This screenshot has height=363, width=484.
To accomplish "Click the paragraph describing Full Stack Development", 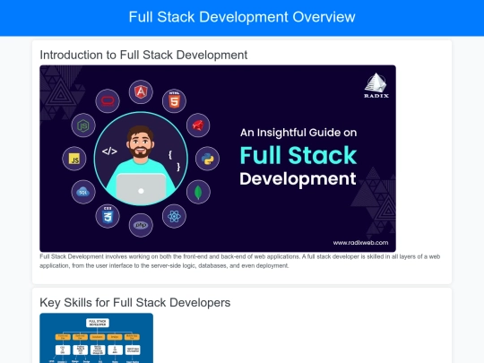I will pos(240,261).
